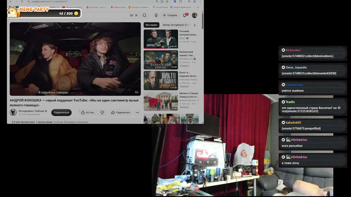Click the #интервью hashtag
The width and height of the screenshot is (351, 197).
pyautogui.click(x=70, y=122)
